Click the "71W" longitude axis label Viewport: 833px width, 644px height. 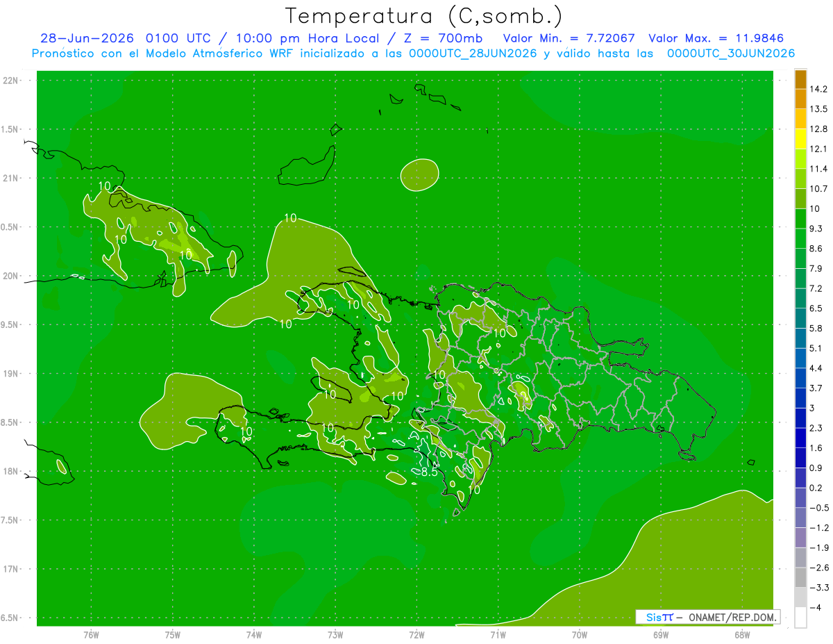click(x=498, y=634)
